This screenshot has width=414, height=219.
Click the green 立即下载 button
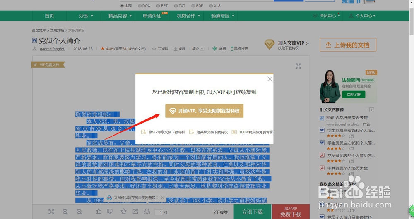tap(252, 212)
